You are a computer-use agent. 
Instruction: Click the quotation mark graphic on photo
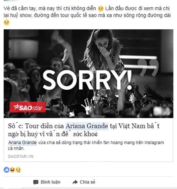pyautogui.click(x=148, y=68)
